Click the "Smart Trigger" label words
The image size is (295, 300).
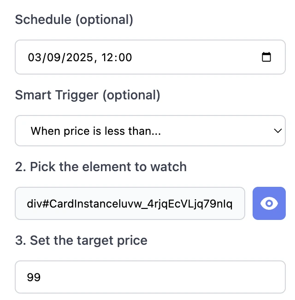click(x=57, y=95)
